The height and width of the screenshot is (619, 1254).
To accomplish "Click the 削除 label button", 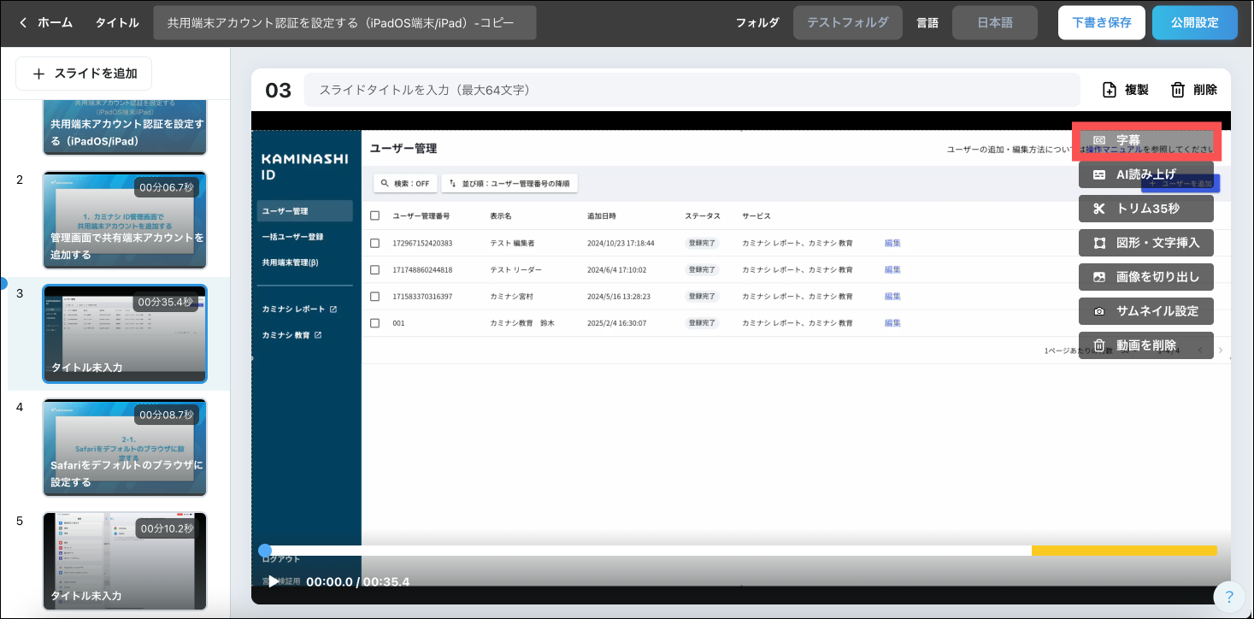I will [1205, 90].
